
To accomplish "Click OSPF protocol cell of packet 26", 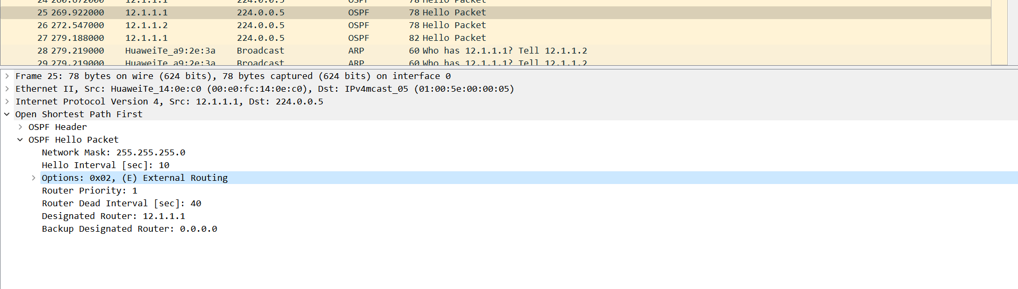I will click(x=358, y=25).
